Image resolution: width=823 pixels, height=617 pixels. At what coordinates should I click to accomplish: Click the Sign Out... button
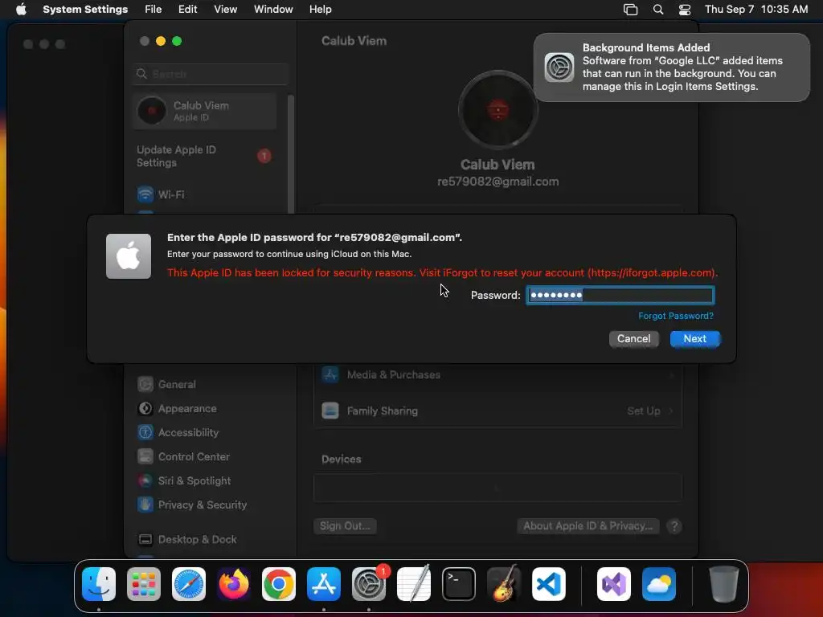345,525
